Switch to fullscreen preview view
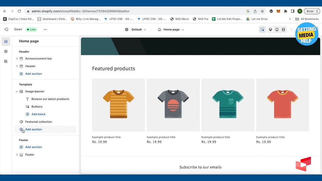322x181 pixels. click(283, 30)
